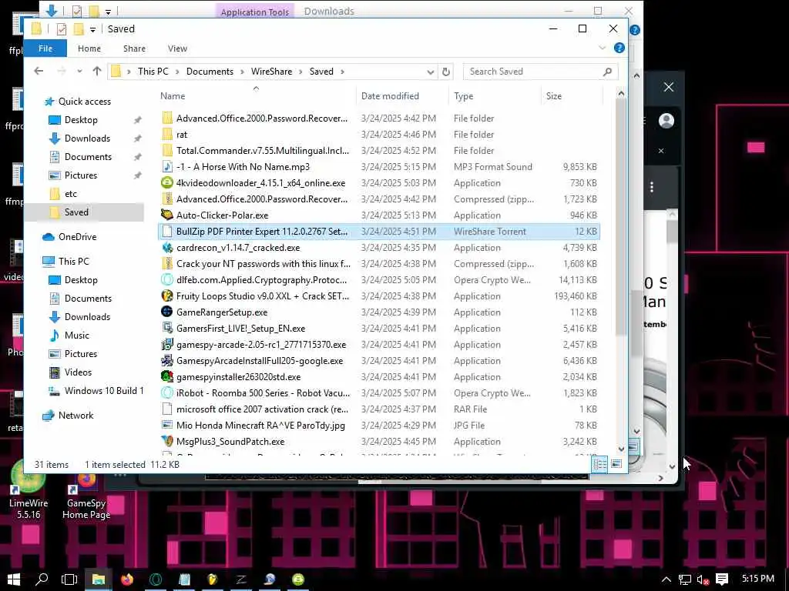Expand the address bar history dropdown
789x591 pixels.
click(x=430, y=72)
